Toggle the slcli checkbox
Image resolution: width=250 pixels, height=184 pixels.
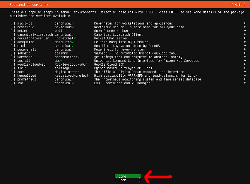13,68
